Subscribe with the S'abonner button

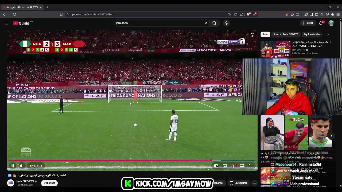click(x=49, y=183)
